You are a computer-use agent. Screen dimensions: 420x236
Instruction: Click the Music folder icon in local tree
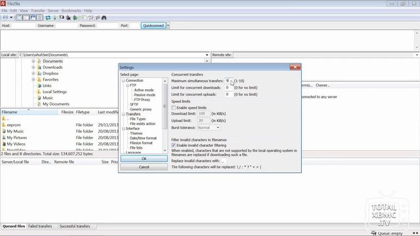[39, 98]
